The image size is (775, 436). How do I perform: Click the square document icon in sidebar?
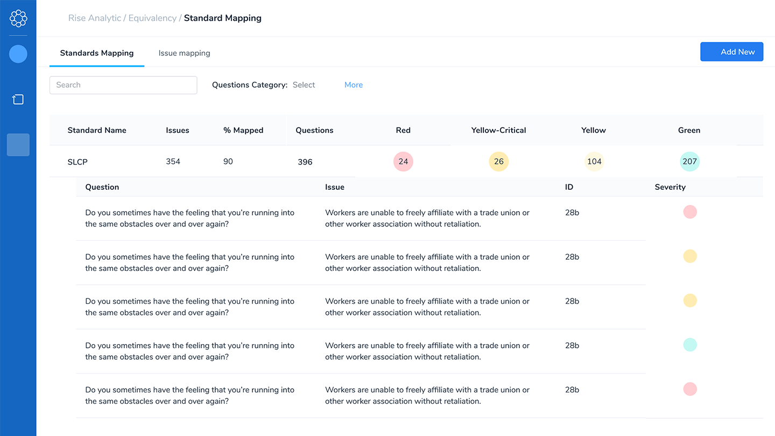pyautogui.click(x=18, y=99)
